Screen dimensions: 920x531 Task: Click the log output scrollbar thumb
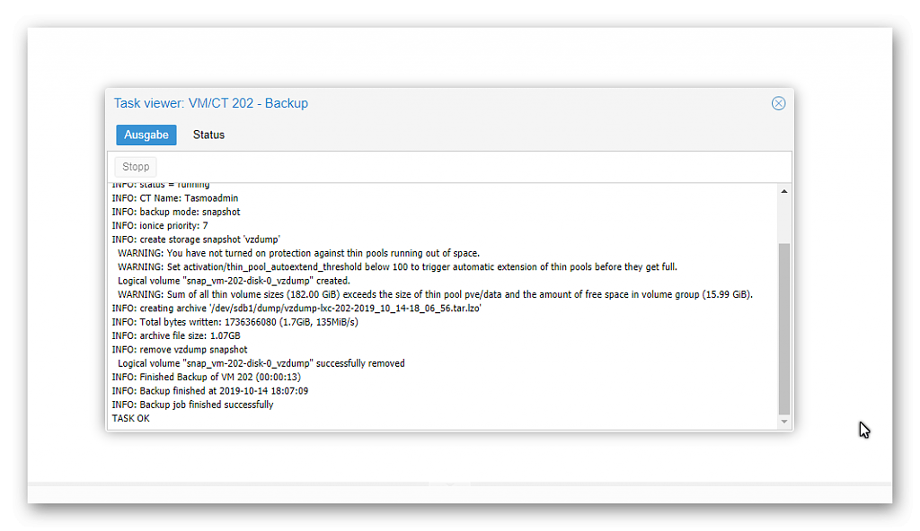point(783,329)
